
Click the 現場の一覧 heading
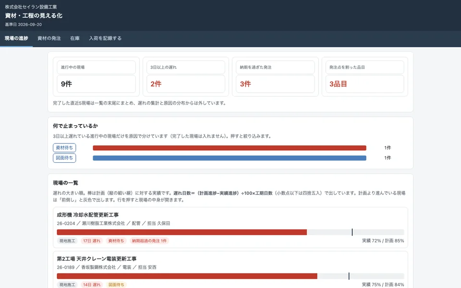point(66,183)
